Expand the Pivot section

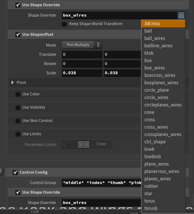13,82
